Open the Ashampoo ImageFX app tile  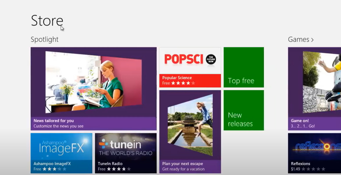(x=61, y=153)
